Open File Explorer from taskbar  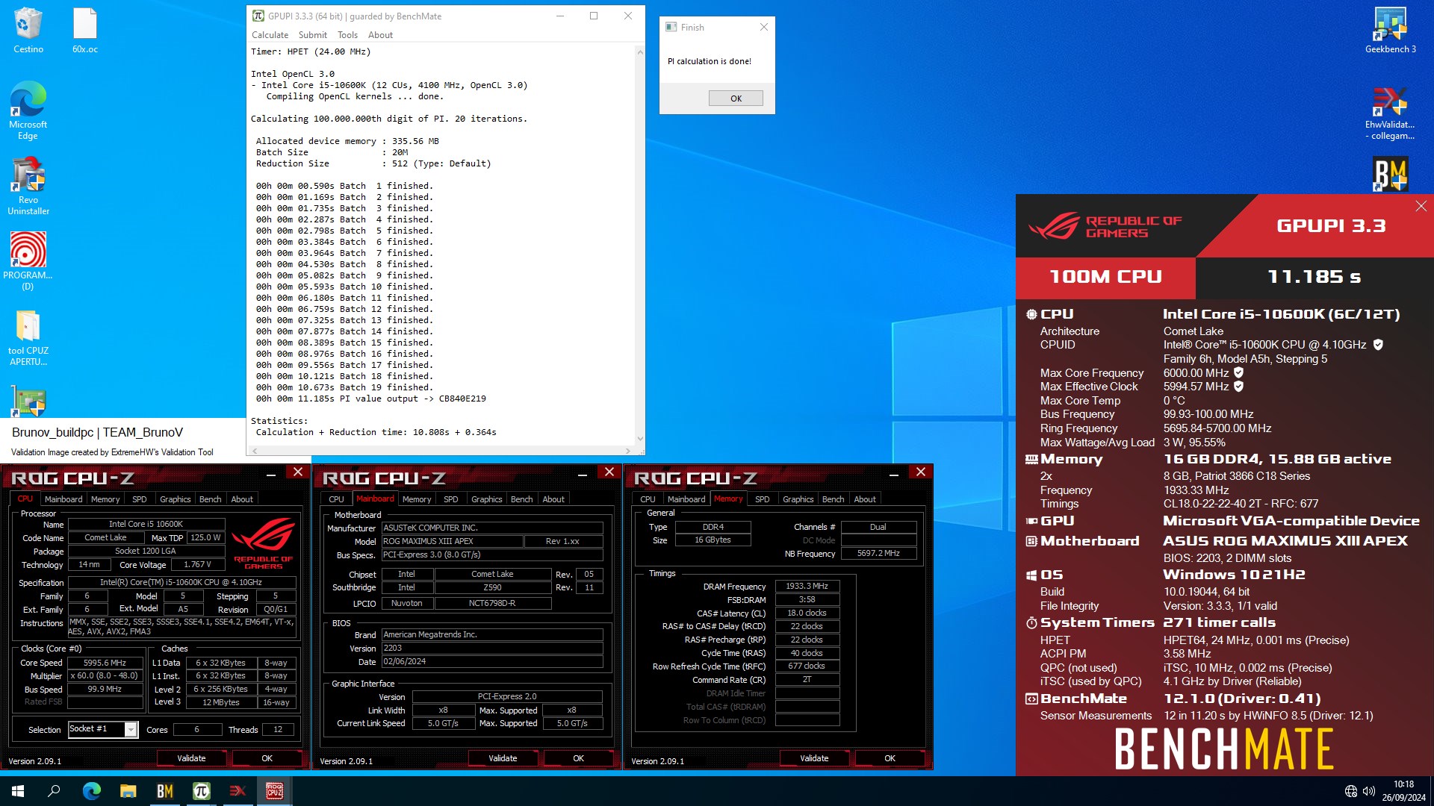128,791
